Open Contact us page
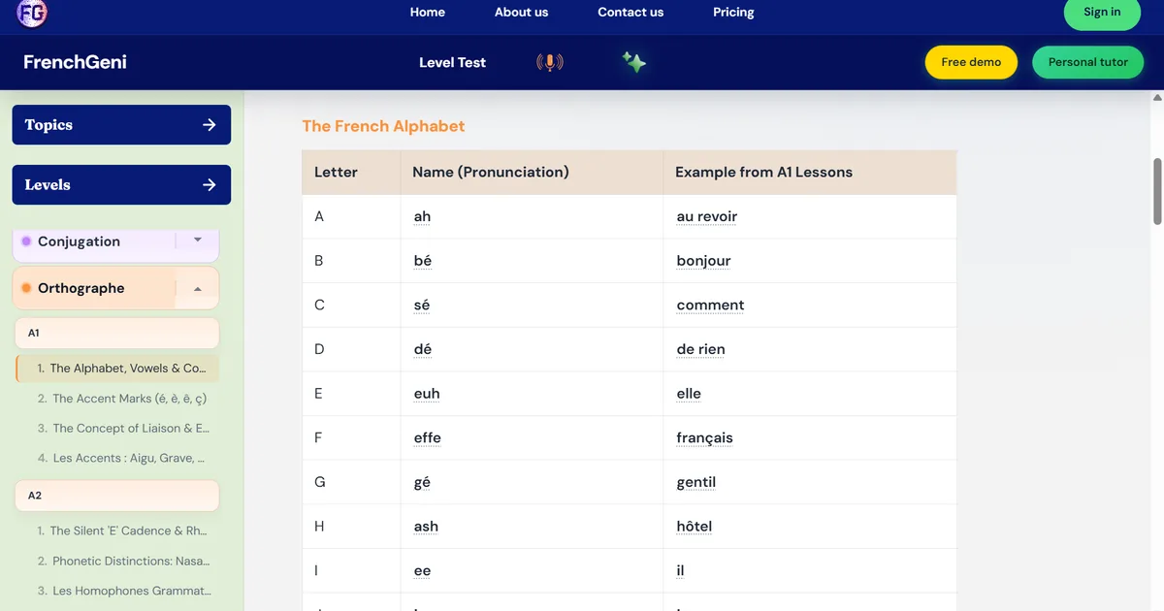 (x=630, y=13)
